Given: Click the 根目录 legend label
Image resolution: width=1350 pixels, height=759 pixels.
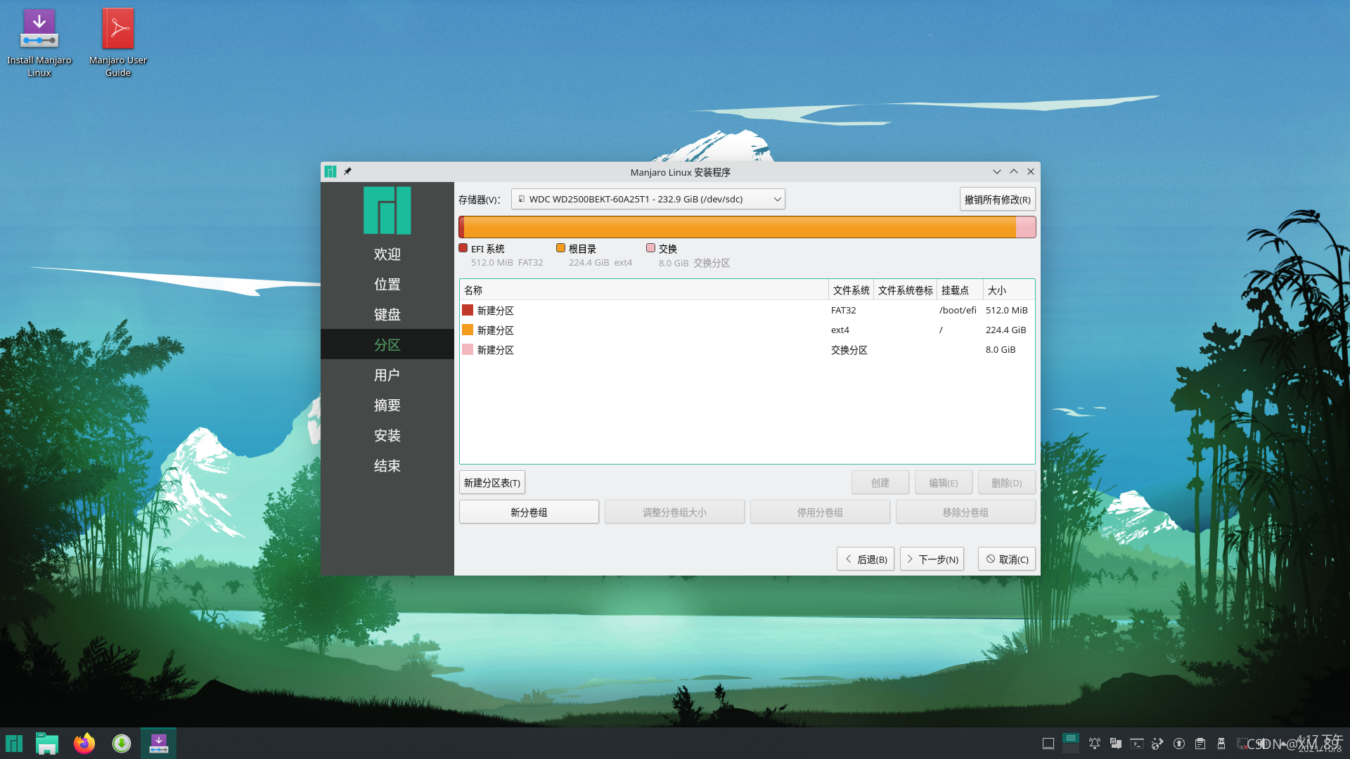Looking at the screenshot, I should pos(582,249).
